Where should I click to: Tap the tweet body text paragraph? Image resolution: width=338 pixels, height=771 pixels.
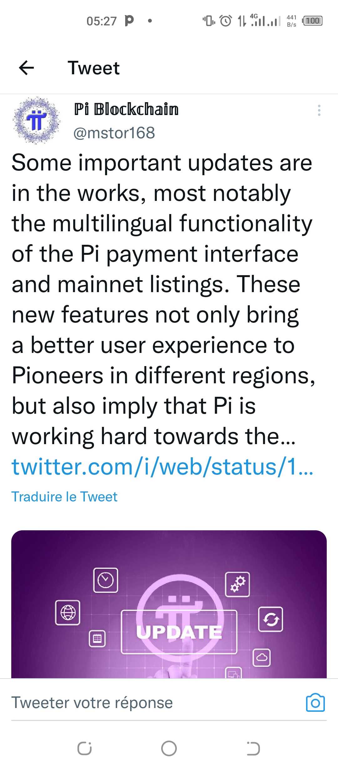163,299
